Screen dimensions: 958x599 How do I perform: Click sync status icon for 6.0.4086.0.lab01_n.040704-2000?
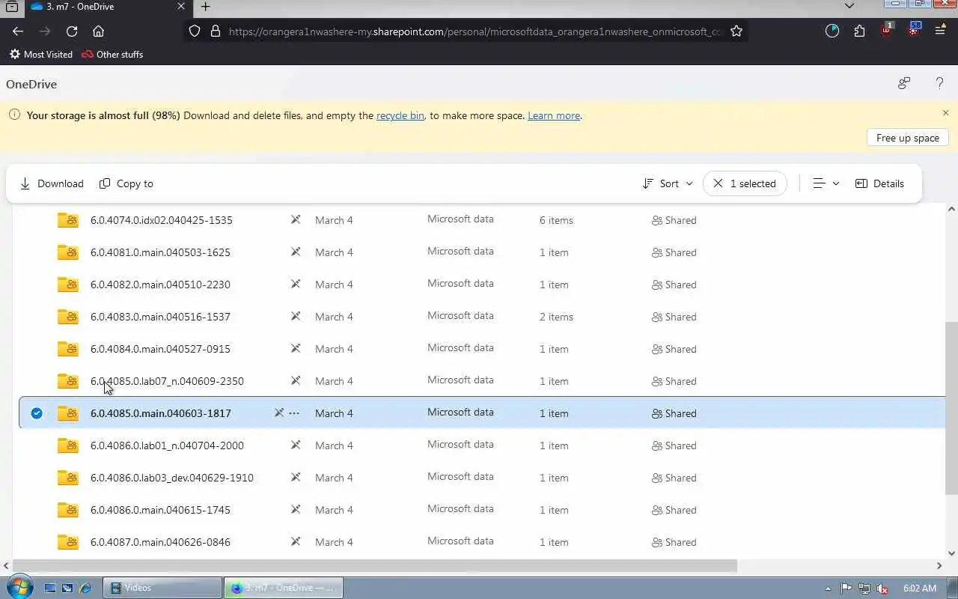pos(296,446)
